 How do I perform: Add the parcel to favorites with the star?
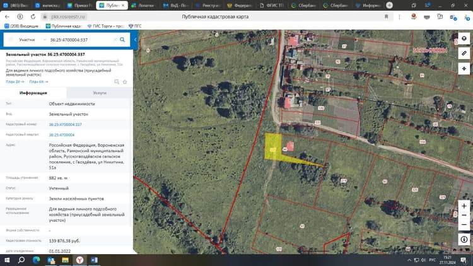(125, 82)
